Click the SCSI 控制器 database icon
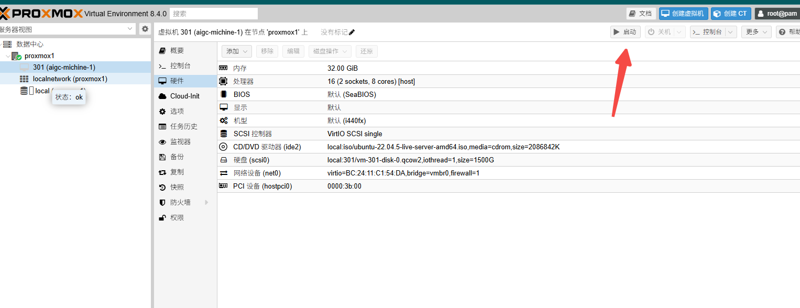The width and height of the screenshot is (800, 308). pyautogui.click(x=224, y=134)
